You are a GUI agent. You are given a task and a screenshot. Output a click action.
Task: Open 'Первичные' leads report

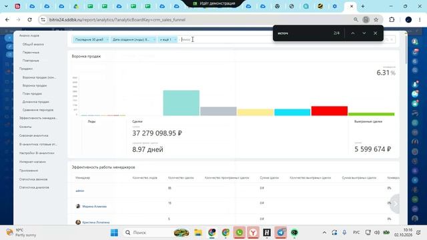click(x=31, y=52)
